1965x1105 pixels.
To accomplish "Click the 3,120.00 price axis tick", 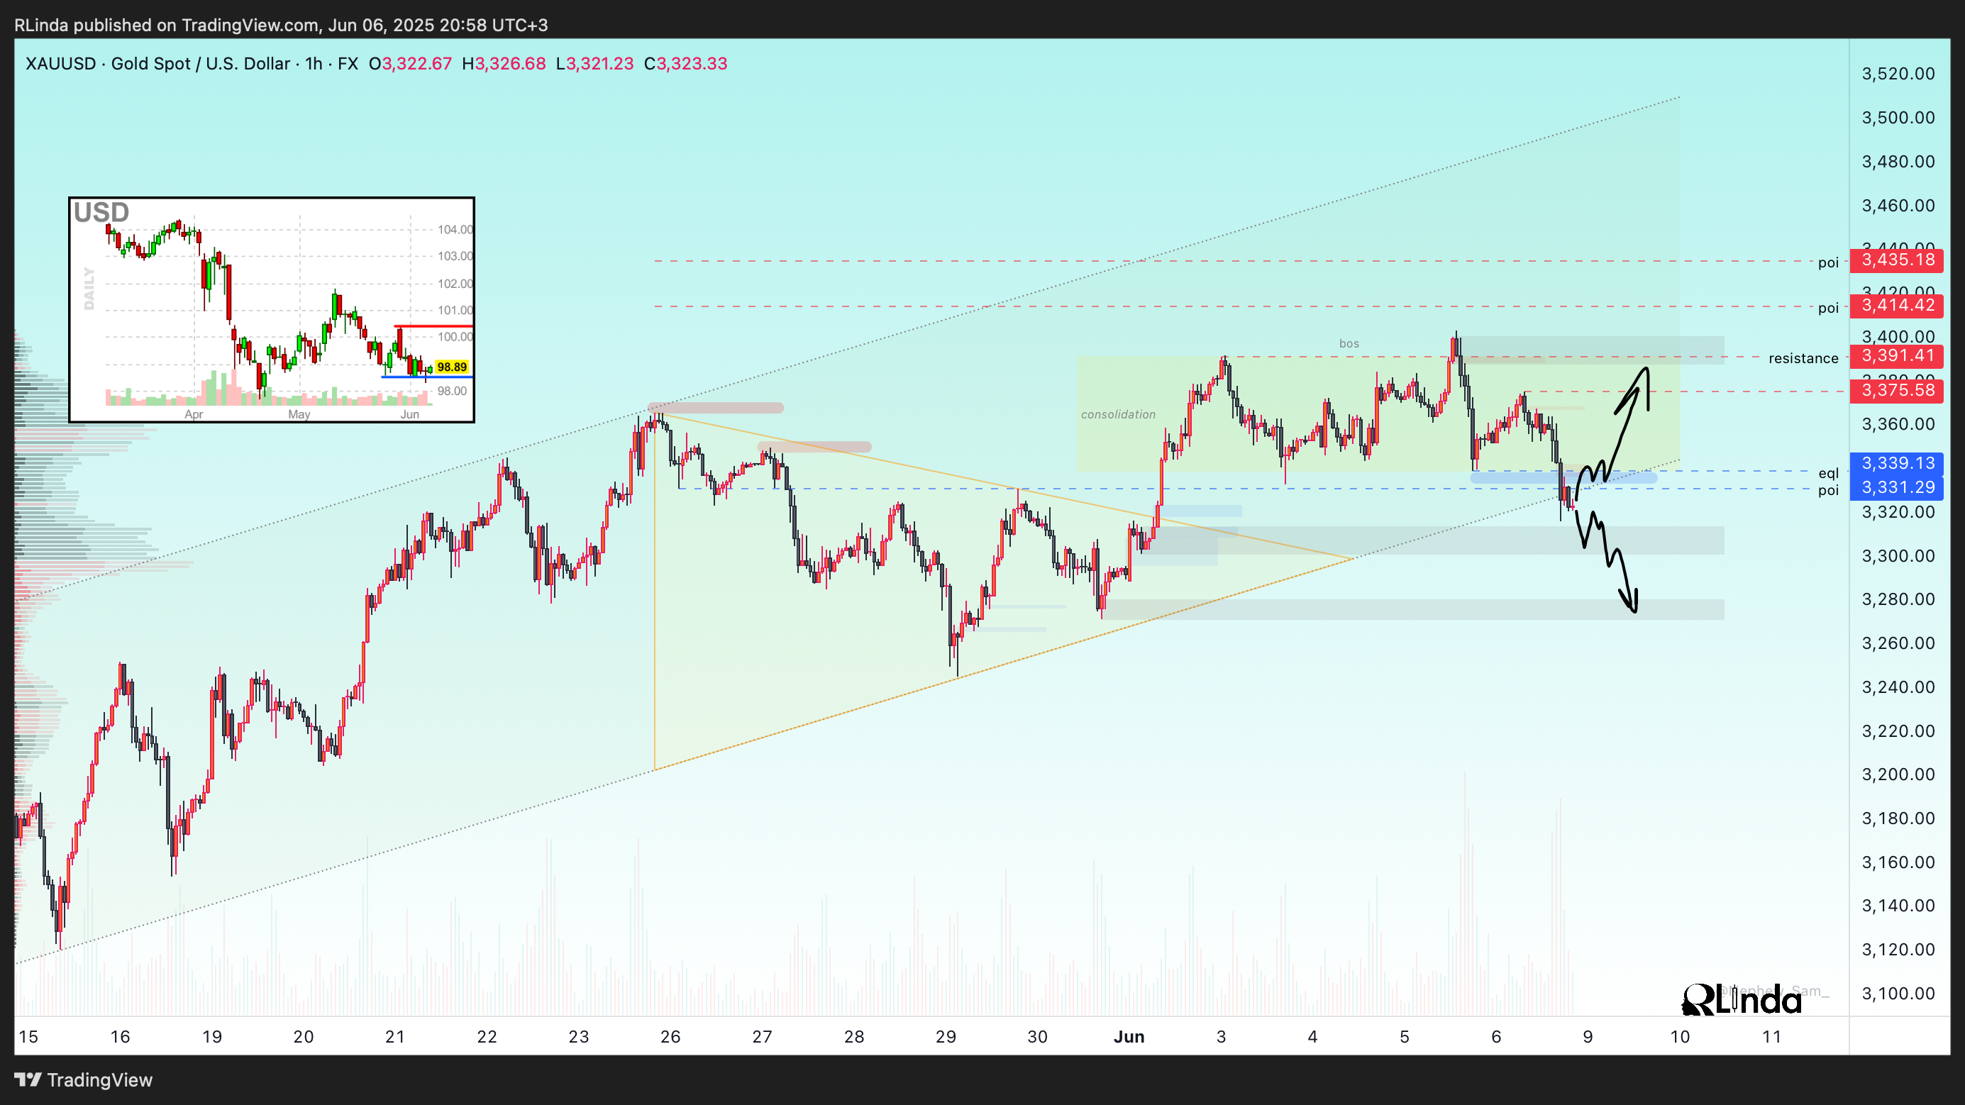I will click(x=1898, y=950).
